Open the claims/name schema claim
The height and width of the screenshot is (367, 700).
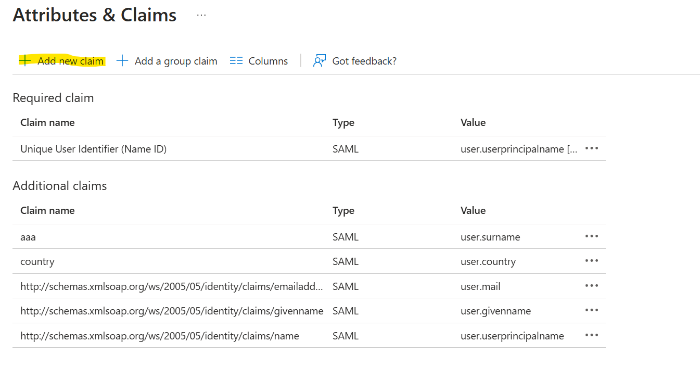tap(160, 336)
